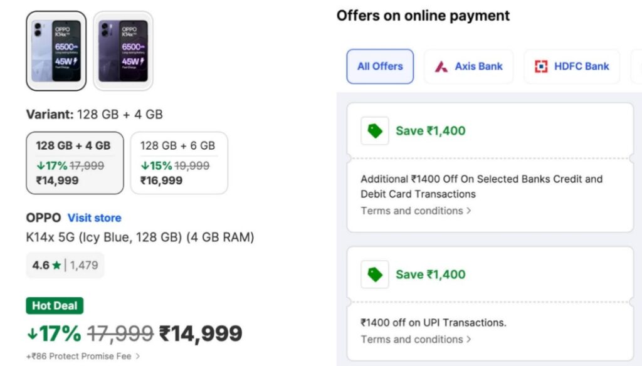This screenshot has height=366, width=642.
Task: Switch to the All Offers tab
Action: click(380, 66)
